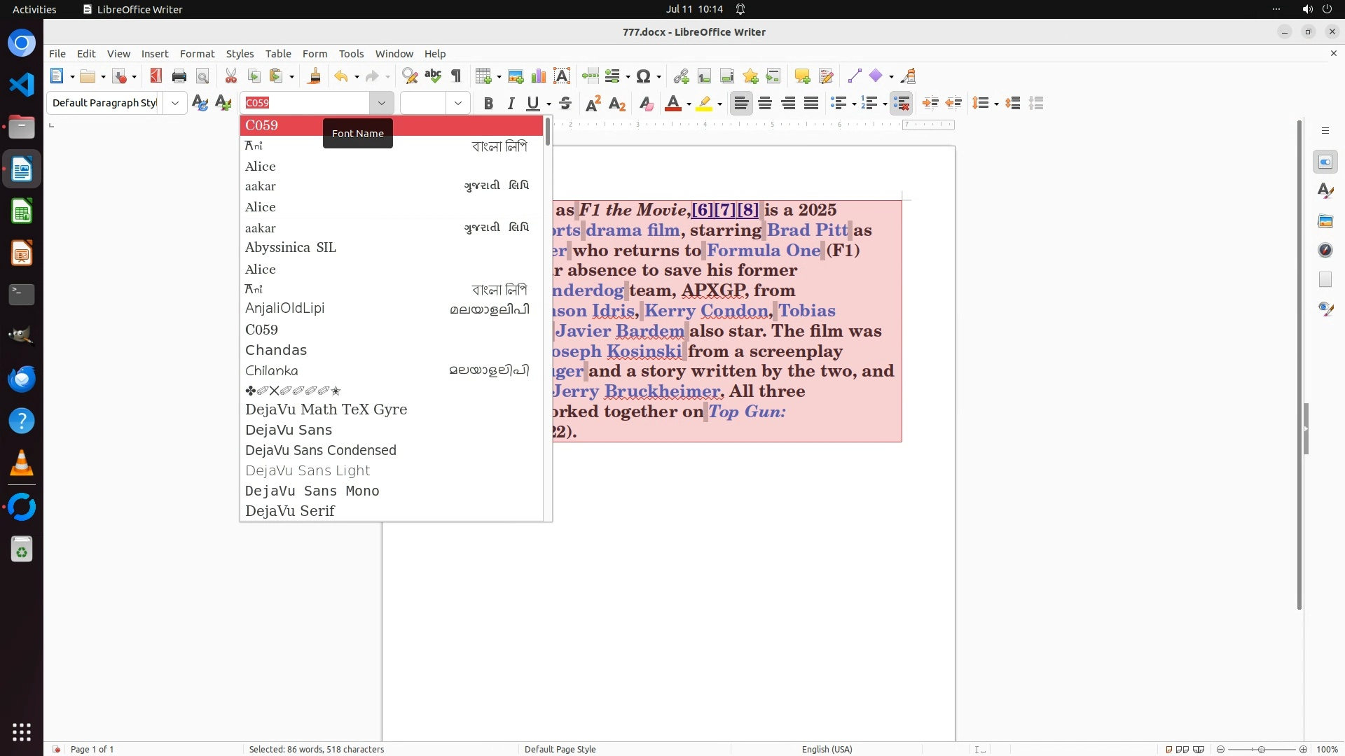Toggle Italic formatting
The image size is (1345, 756).
point(511,104)
